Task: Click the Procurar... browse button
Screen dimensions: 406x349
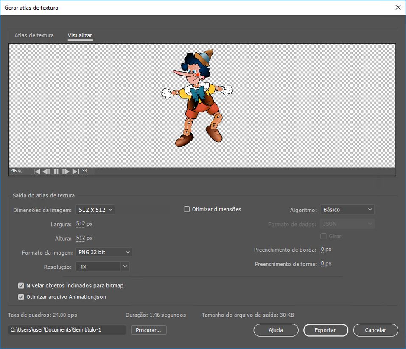Action: (148, 330)
